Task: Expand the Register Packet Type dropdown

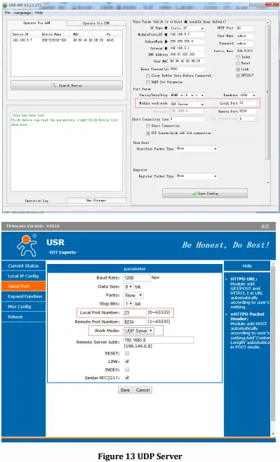Action: point(196,176)
